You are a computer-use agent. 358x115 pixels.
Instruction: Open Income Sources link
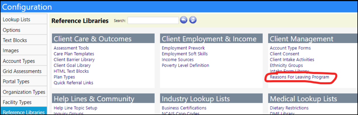point(178,60)
